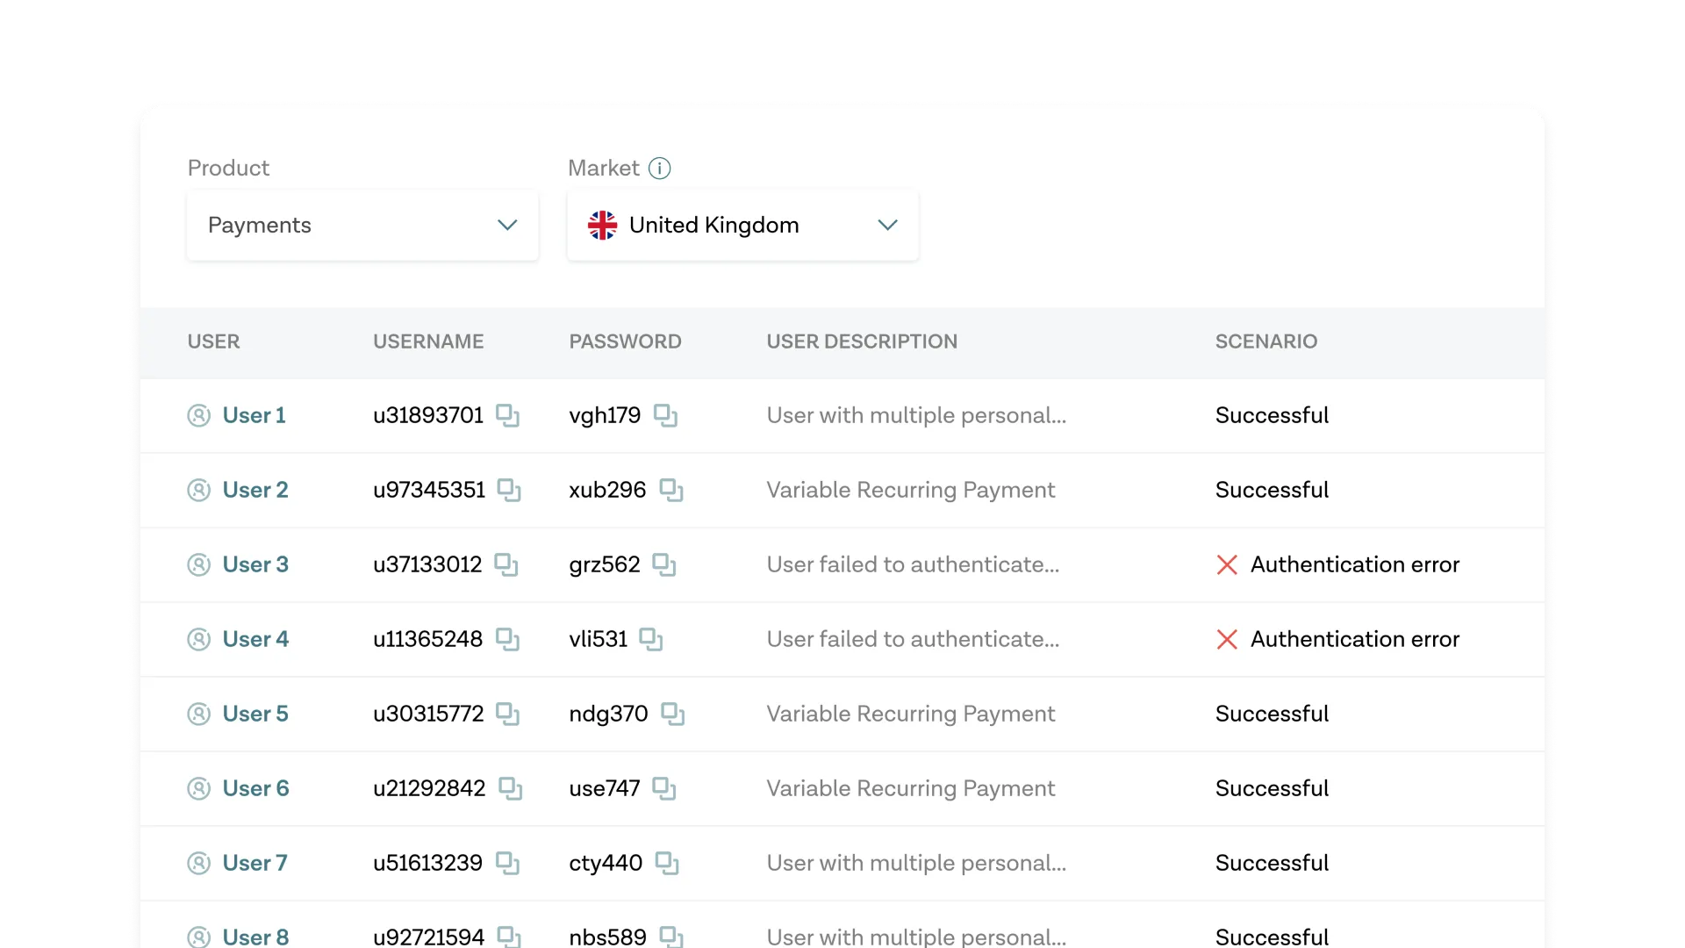
Task: Copy username u21292842 for User 6
Action: (510, 788)
